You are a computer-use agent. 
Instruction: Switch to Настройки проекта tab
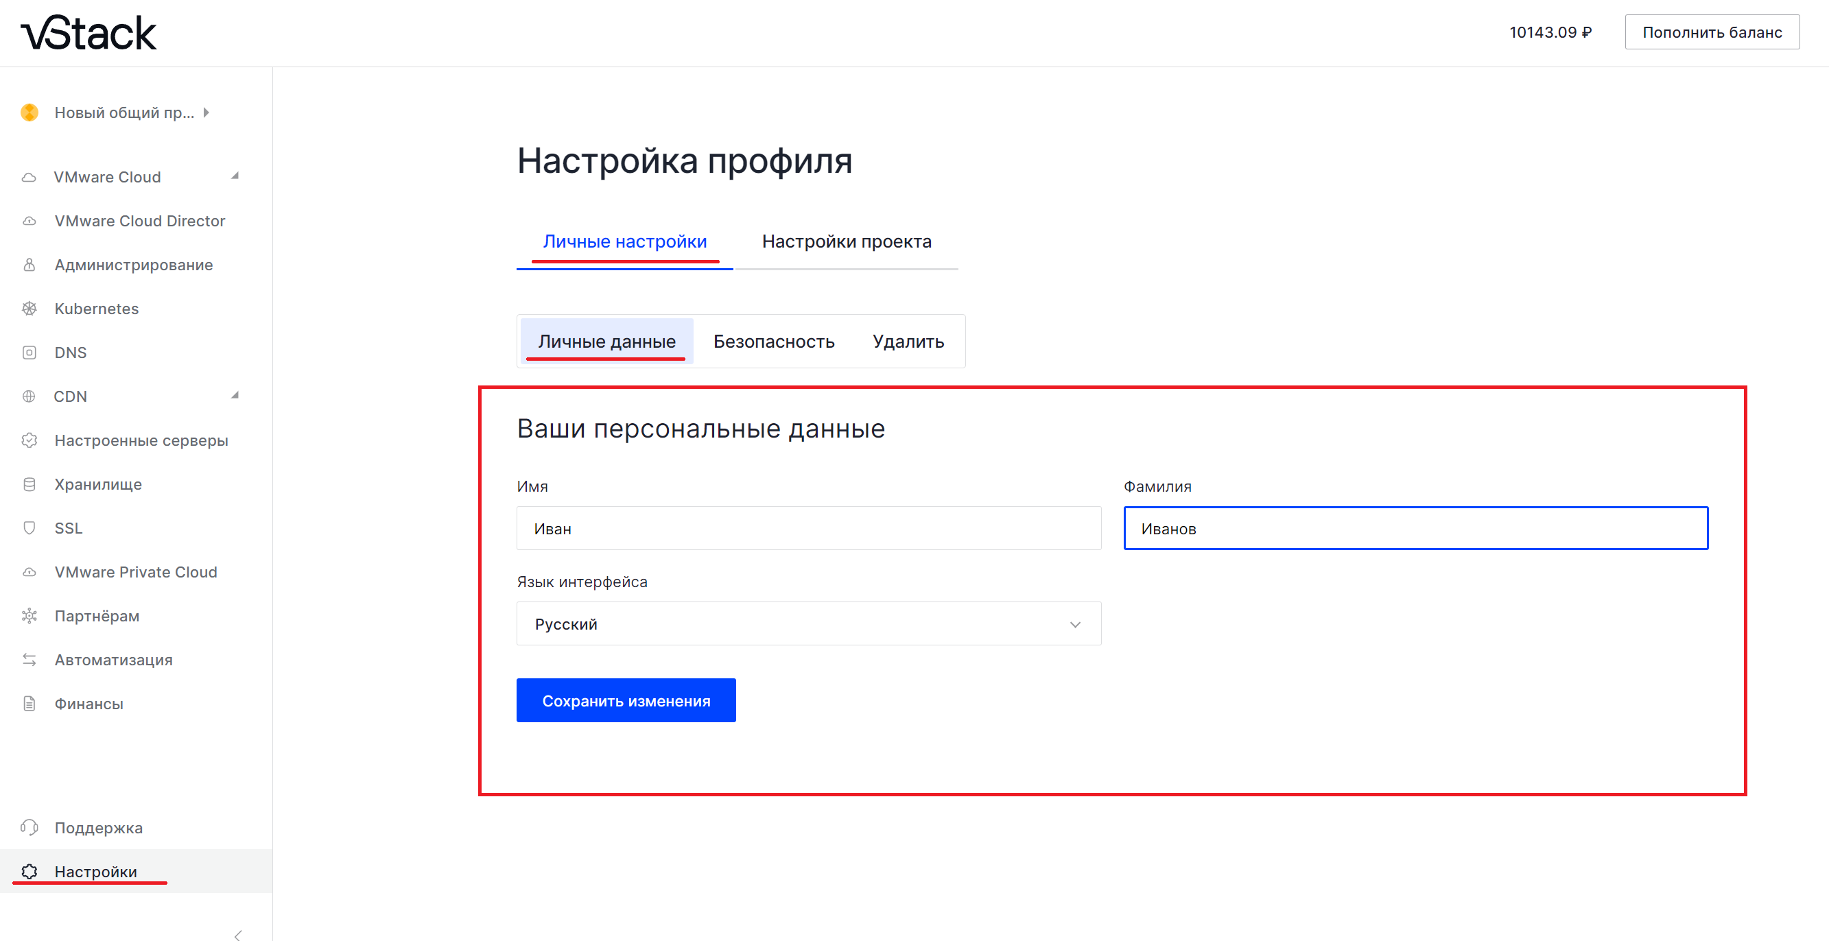(847, 241)
